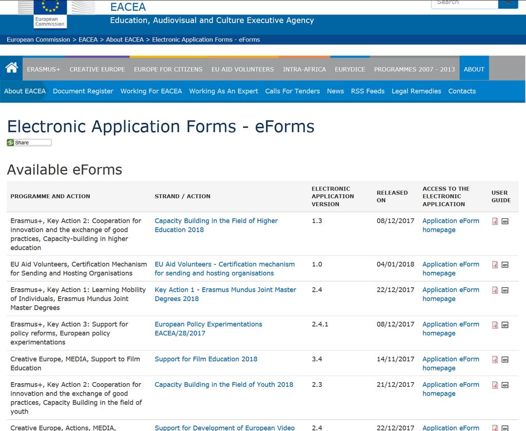Open EN user guide for Erasmus Mundus Joint Master
This screenshot has height=431, width=526.
(x=505, y=290)
